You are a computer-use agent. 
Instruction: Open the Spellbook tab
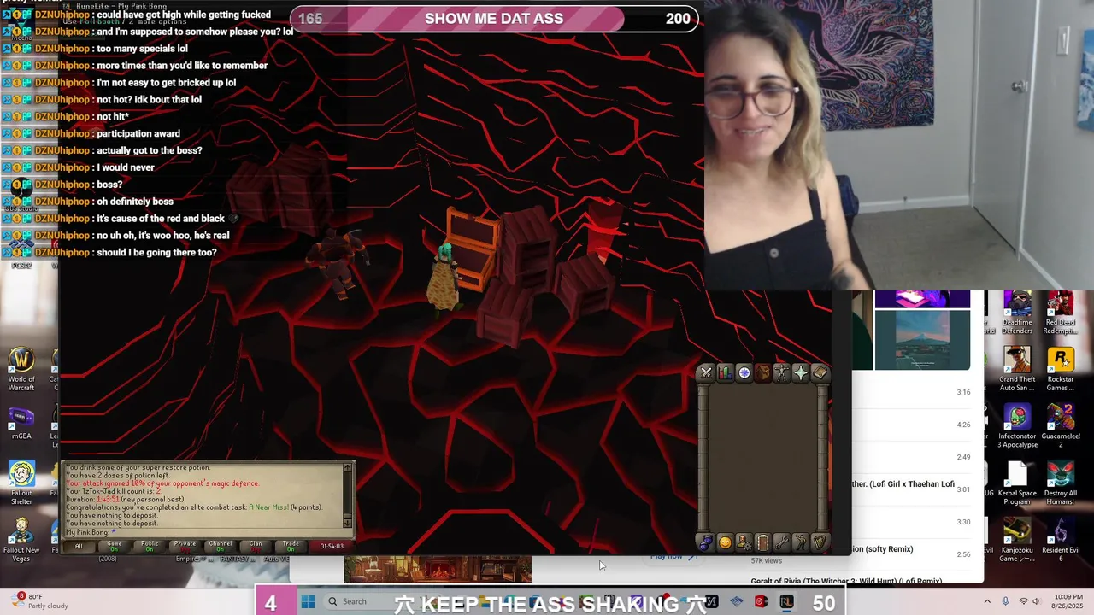819,372
